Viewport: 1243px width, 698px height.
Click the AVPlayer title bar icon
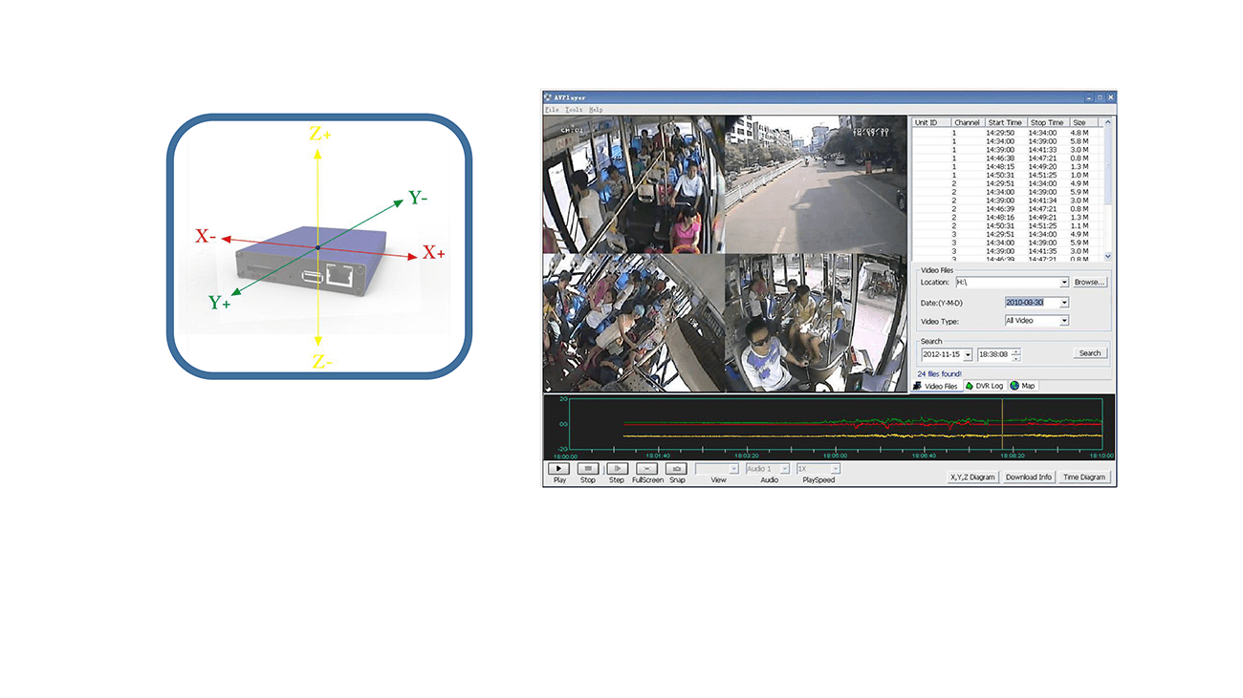point(548,97)
